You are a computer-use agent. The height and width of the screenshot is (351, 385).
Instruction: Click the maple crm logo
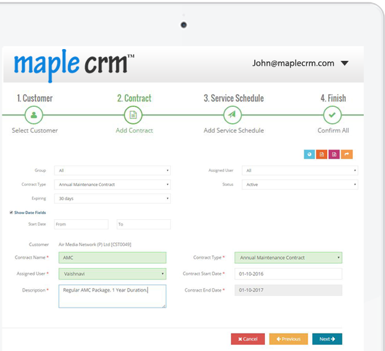74,65
